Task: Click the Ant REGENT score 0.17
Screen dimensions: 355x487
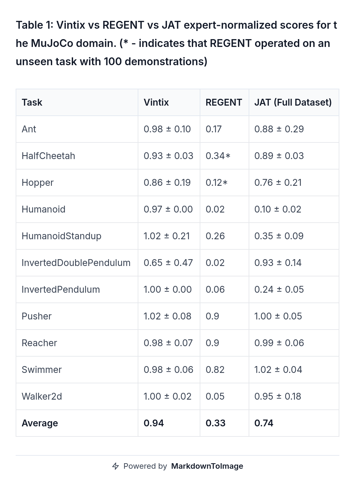Action: pyautogui.click(x=213, y=129)
